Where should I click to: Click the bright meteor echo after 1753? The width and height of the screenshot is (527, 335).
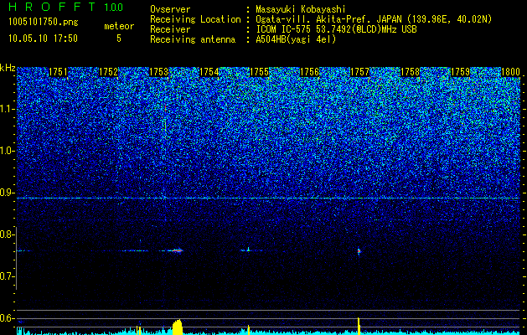click(x=175, y=250)
